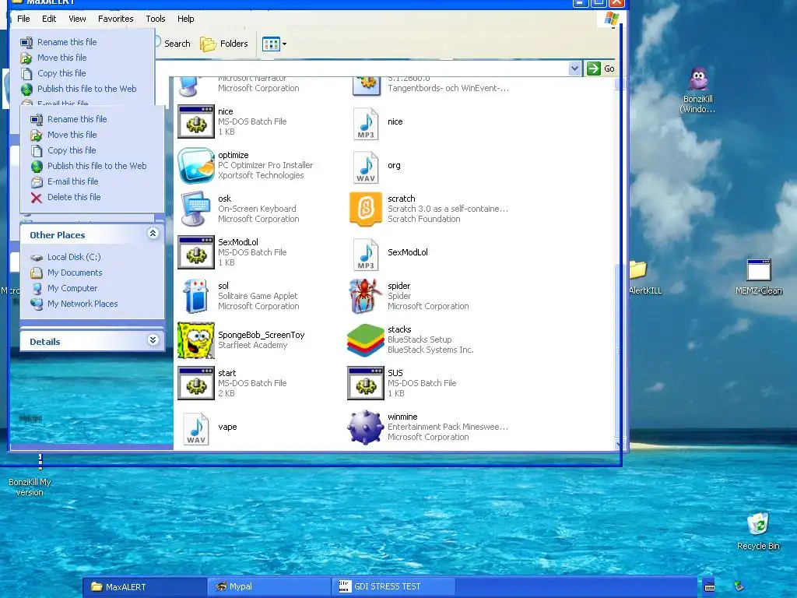Switch to Mypal taskbar button
The width and height of the screenshot is (797, 598).
(x=269, y=587)
